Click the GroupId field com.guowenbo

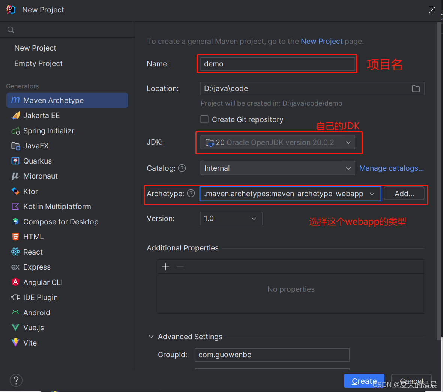click(x=272, y=355)
